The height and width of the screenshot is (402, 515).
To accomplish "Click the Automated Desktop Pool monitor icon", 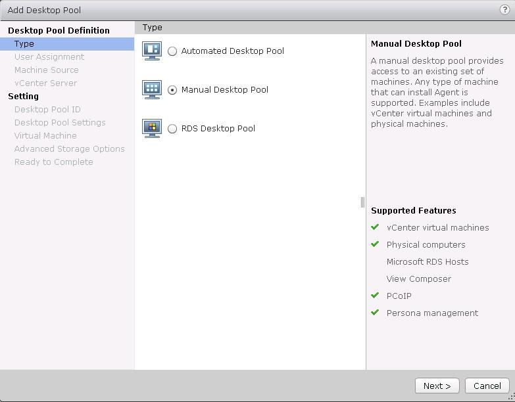I will 152,51.
